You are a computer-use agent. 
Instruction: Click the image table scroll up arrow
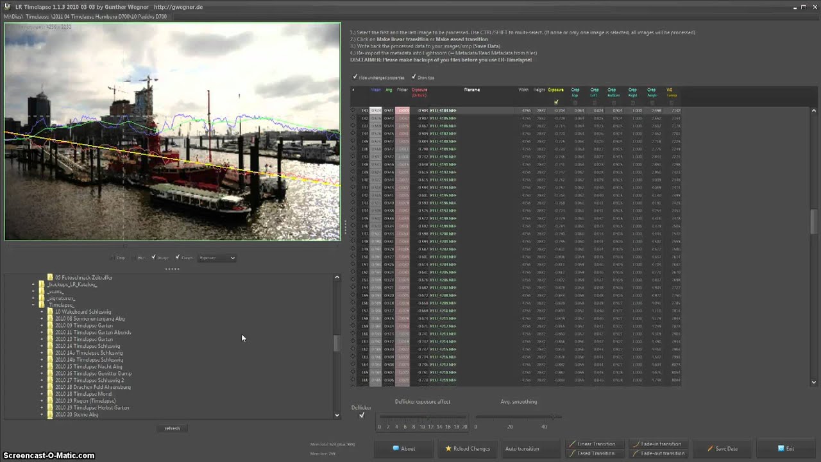pyautogui.click(x=815, y=110)
